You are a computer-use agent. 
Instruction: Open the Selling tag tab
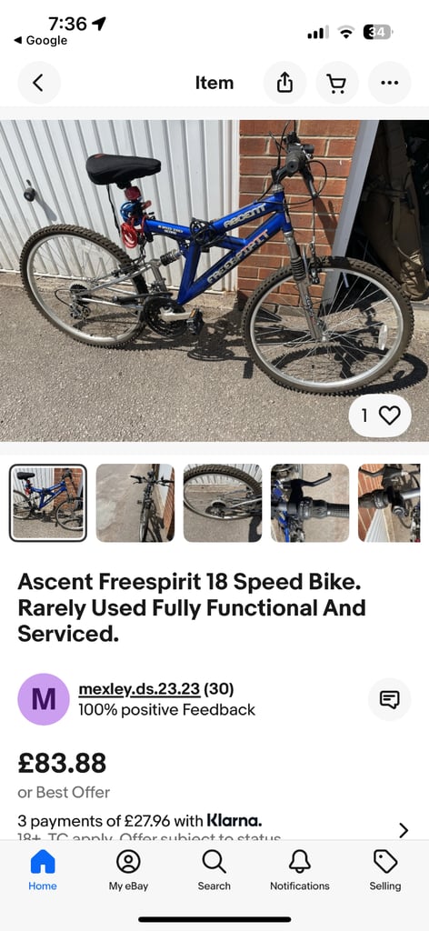[x=385, y=870]
